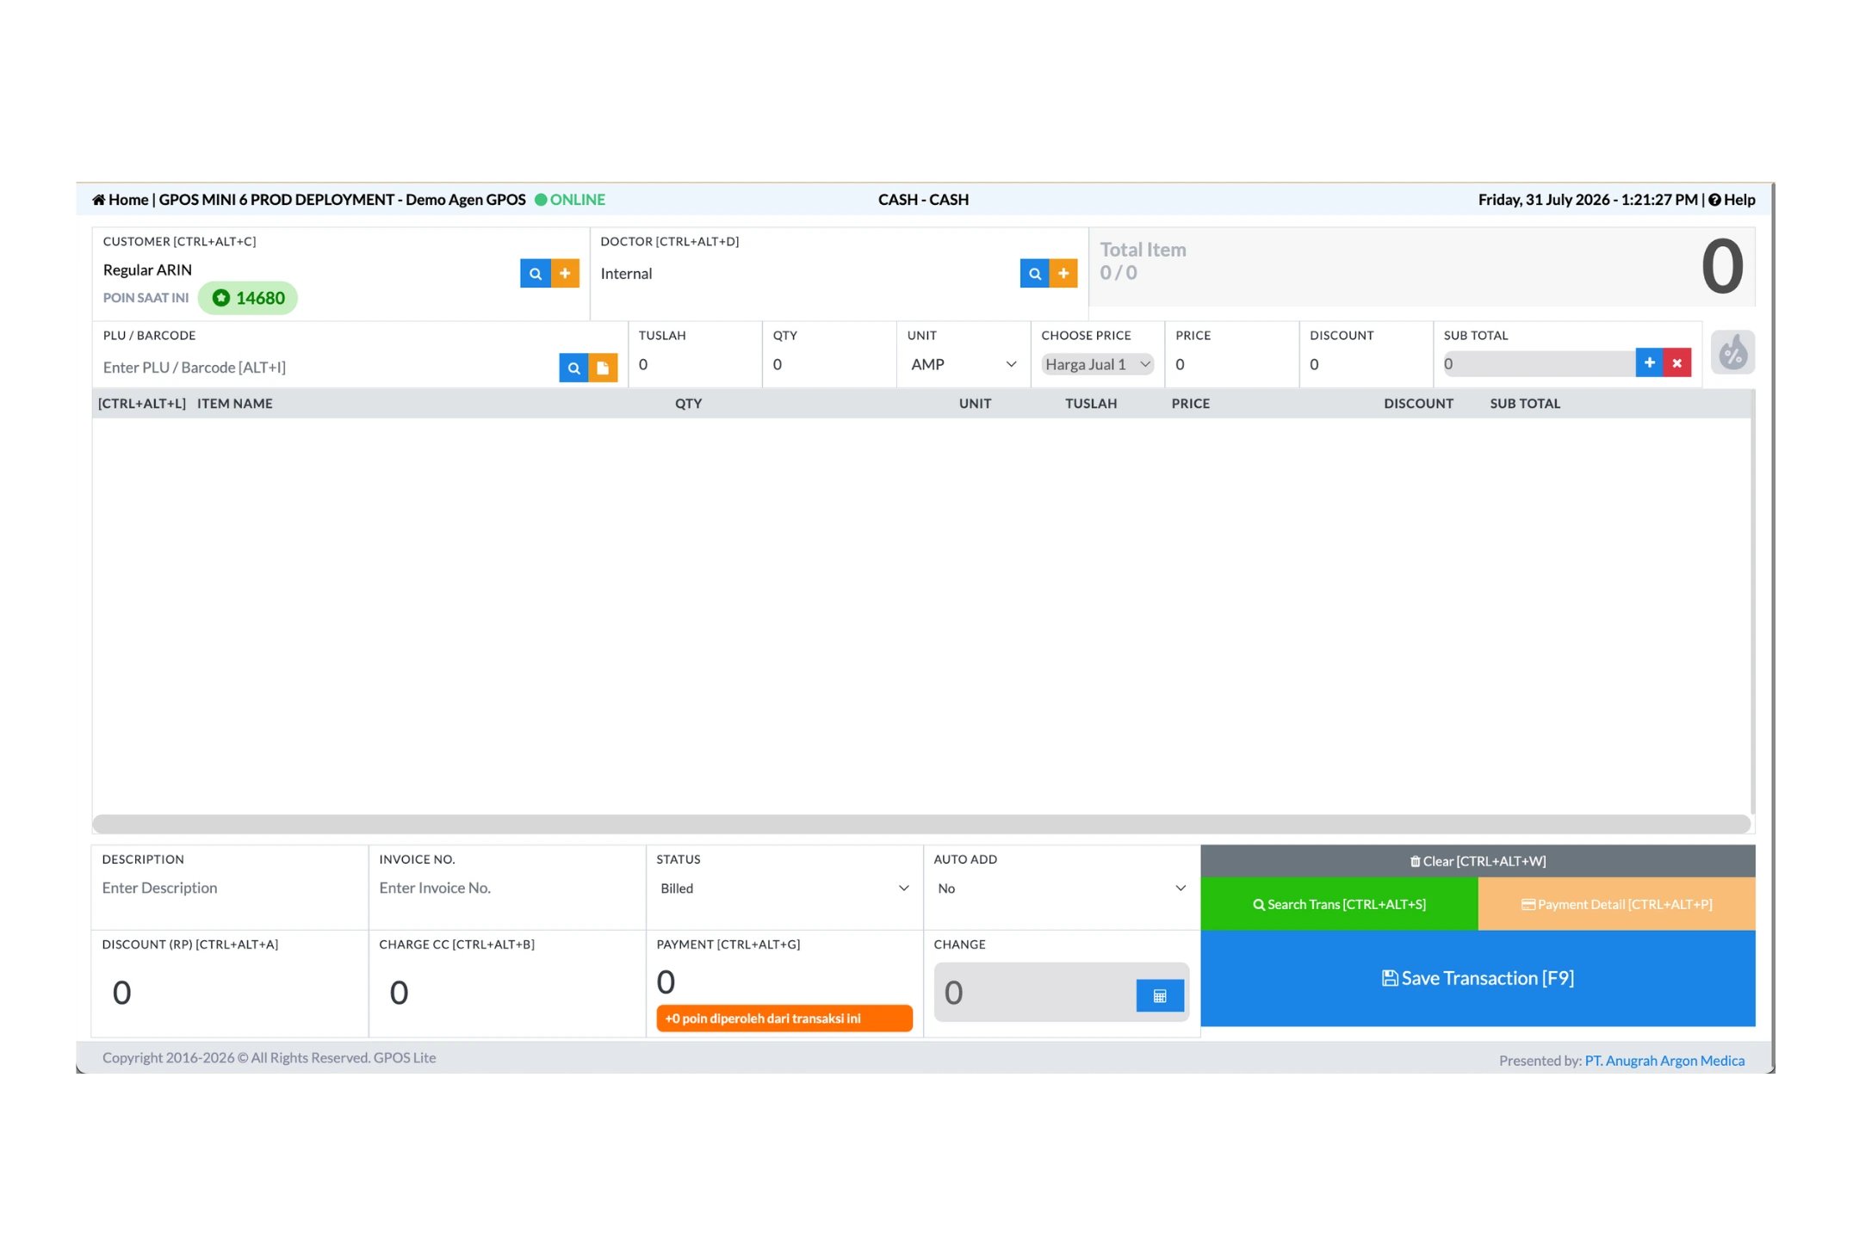Viewport: 1853px width, 1257px height.
Task: Add new doctor using orange plus icon
Action: [1063, 274]
